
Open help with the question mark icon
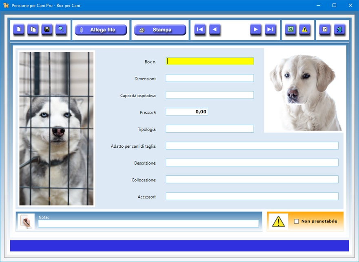[x=325, y=29]
